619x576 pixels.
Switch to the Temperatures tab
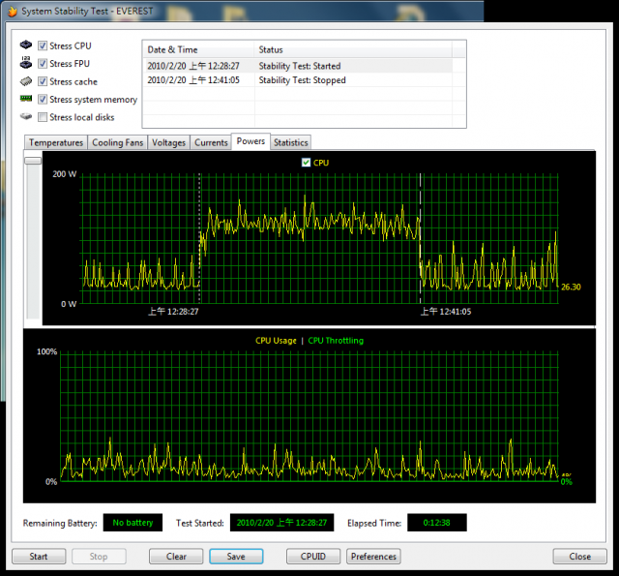[56, 142]
